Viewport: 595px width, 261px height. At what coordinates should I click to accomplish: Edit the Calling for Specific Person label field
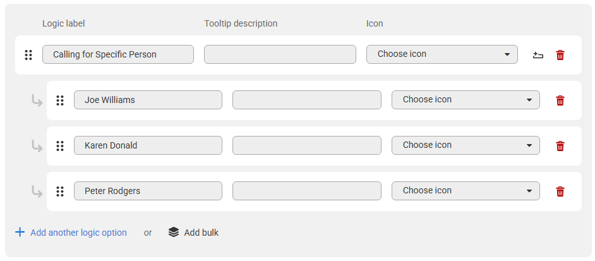point(118,54)
